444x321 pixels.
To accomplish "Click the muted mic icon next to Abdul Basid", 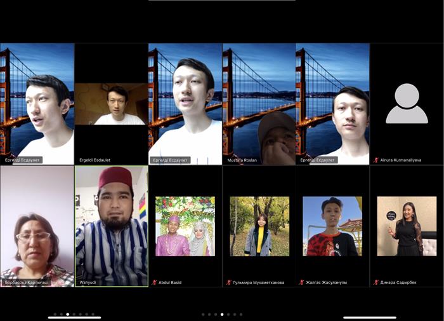I will [153, 282].
